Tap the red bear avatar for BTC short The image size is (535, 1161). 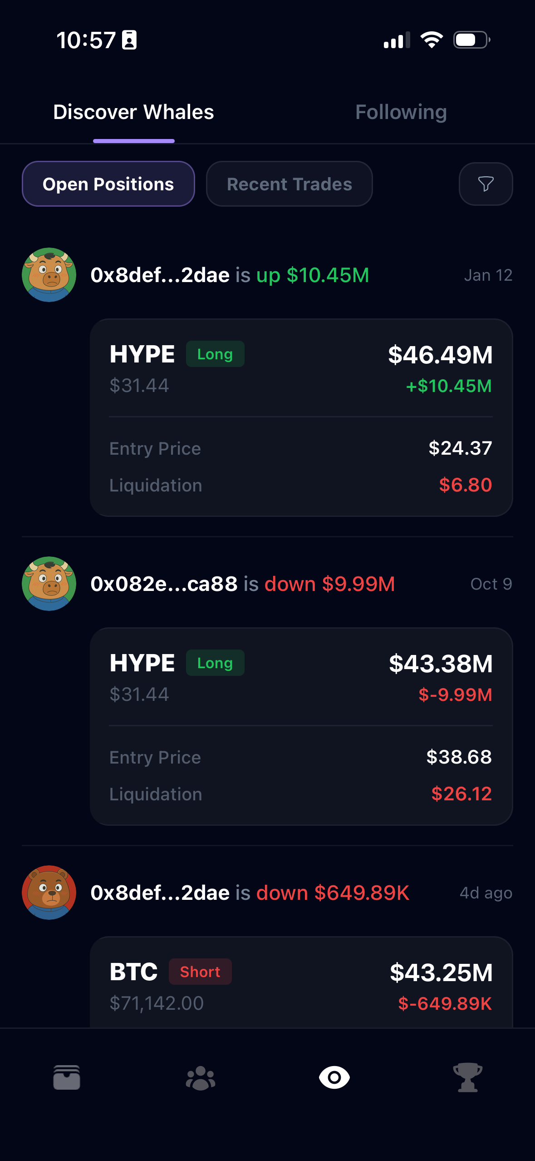pos(49,893)
